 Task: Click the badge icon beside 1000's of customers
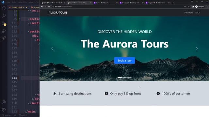pos(158,94)
